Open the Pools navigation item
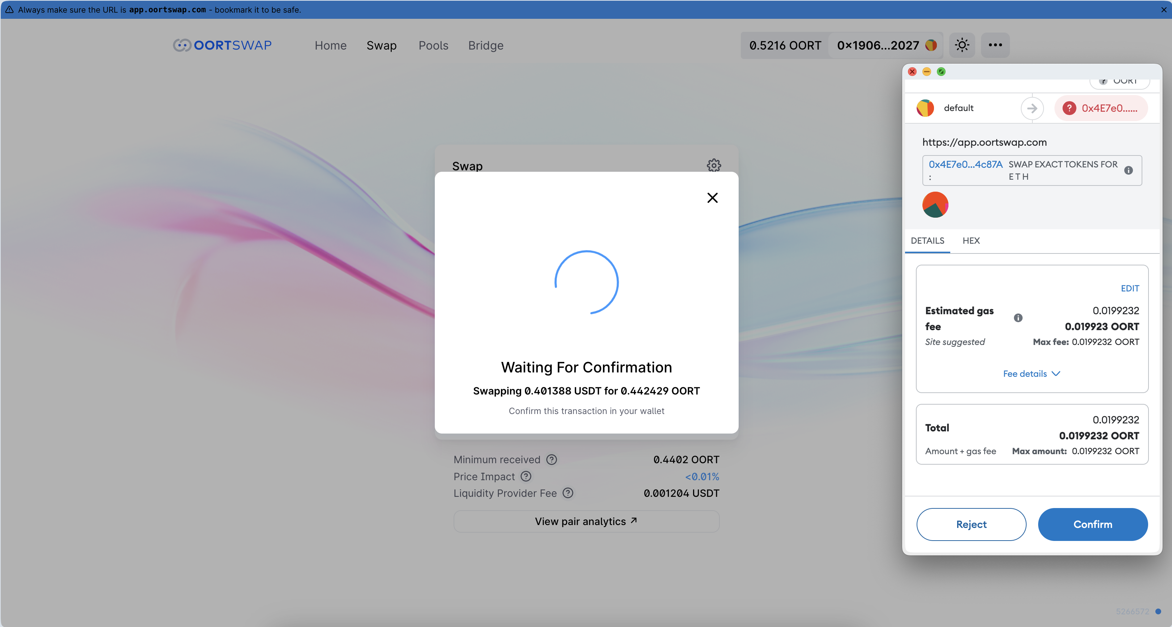 433,45
